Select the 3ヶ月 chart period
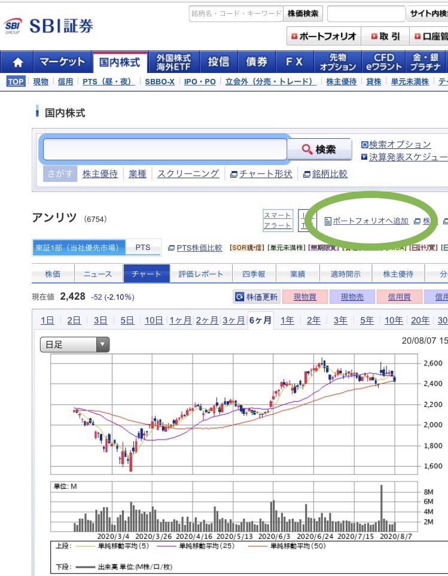The height and width of the screenshot is (576, 448). 233,321
